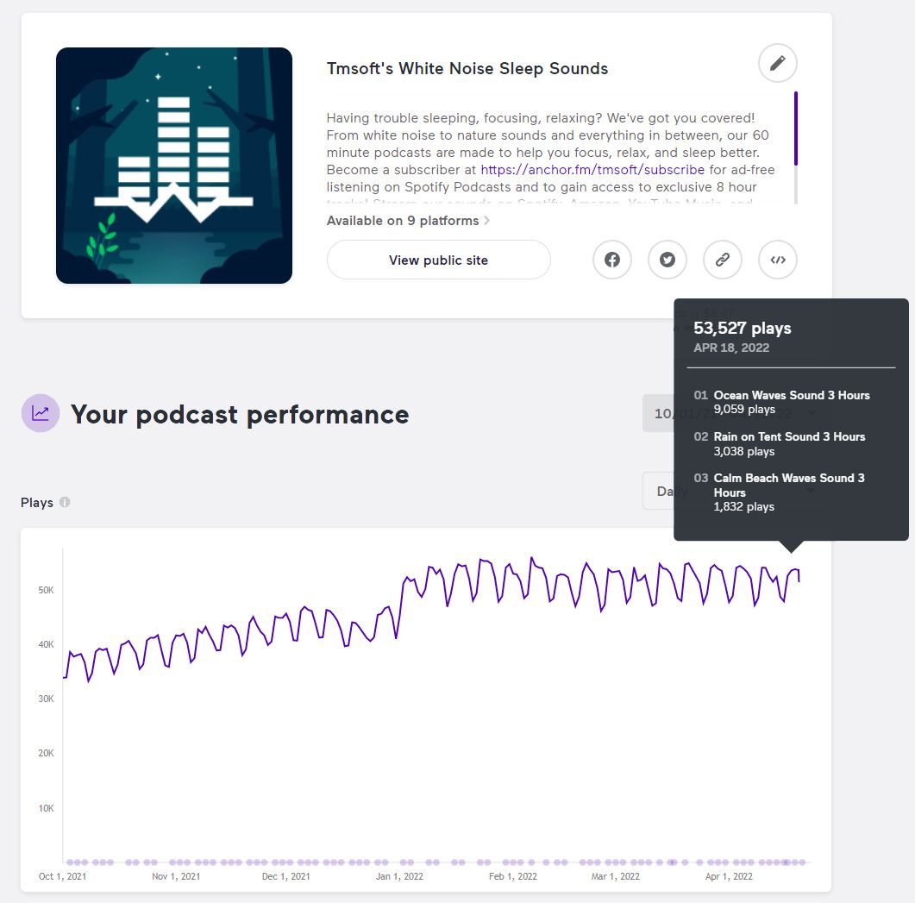Click the Mar 1, 2022 axis label

[616, 876]
